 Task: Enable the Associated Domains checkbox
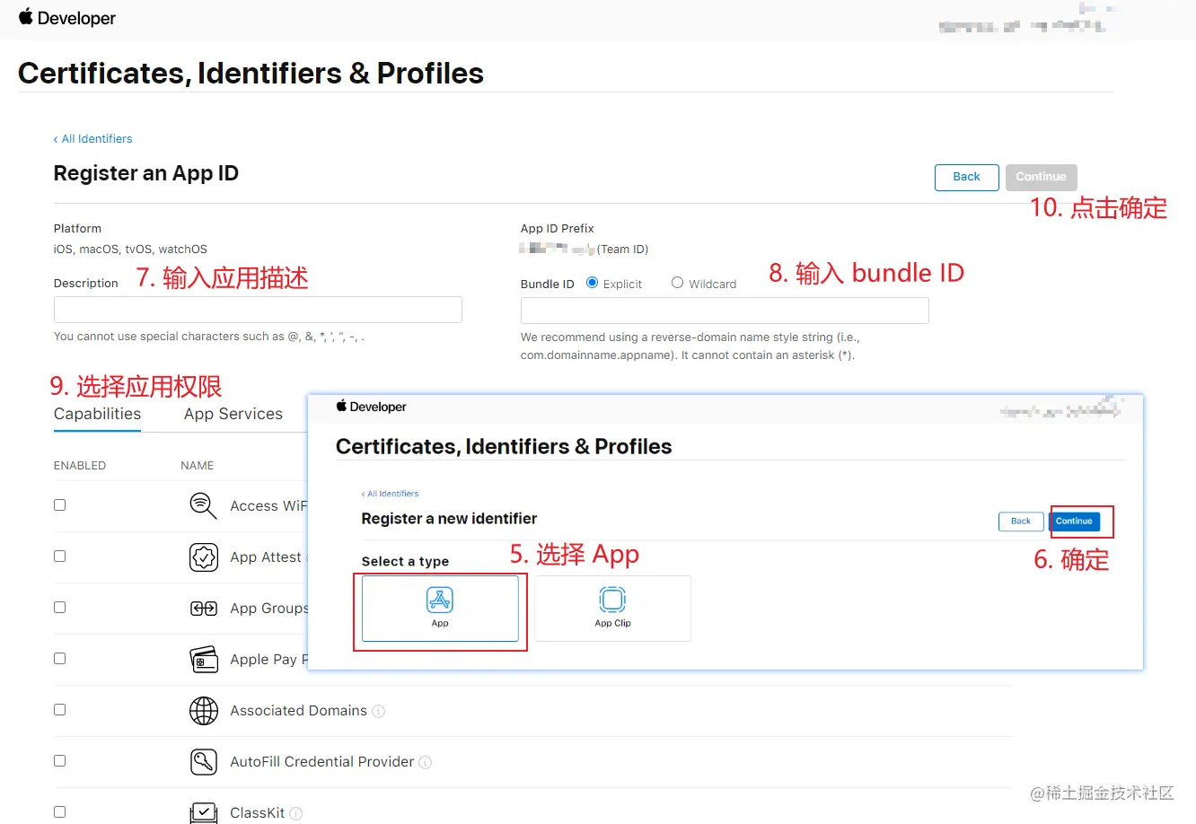coord(60,710)
